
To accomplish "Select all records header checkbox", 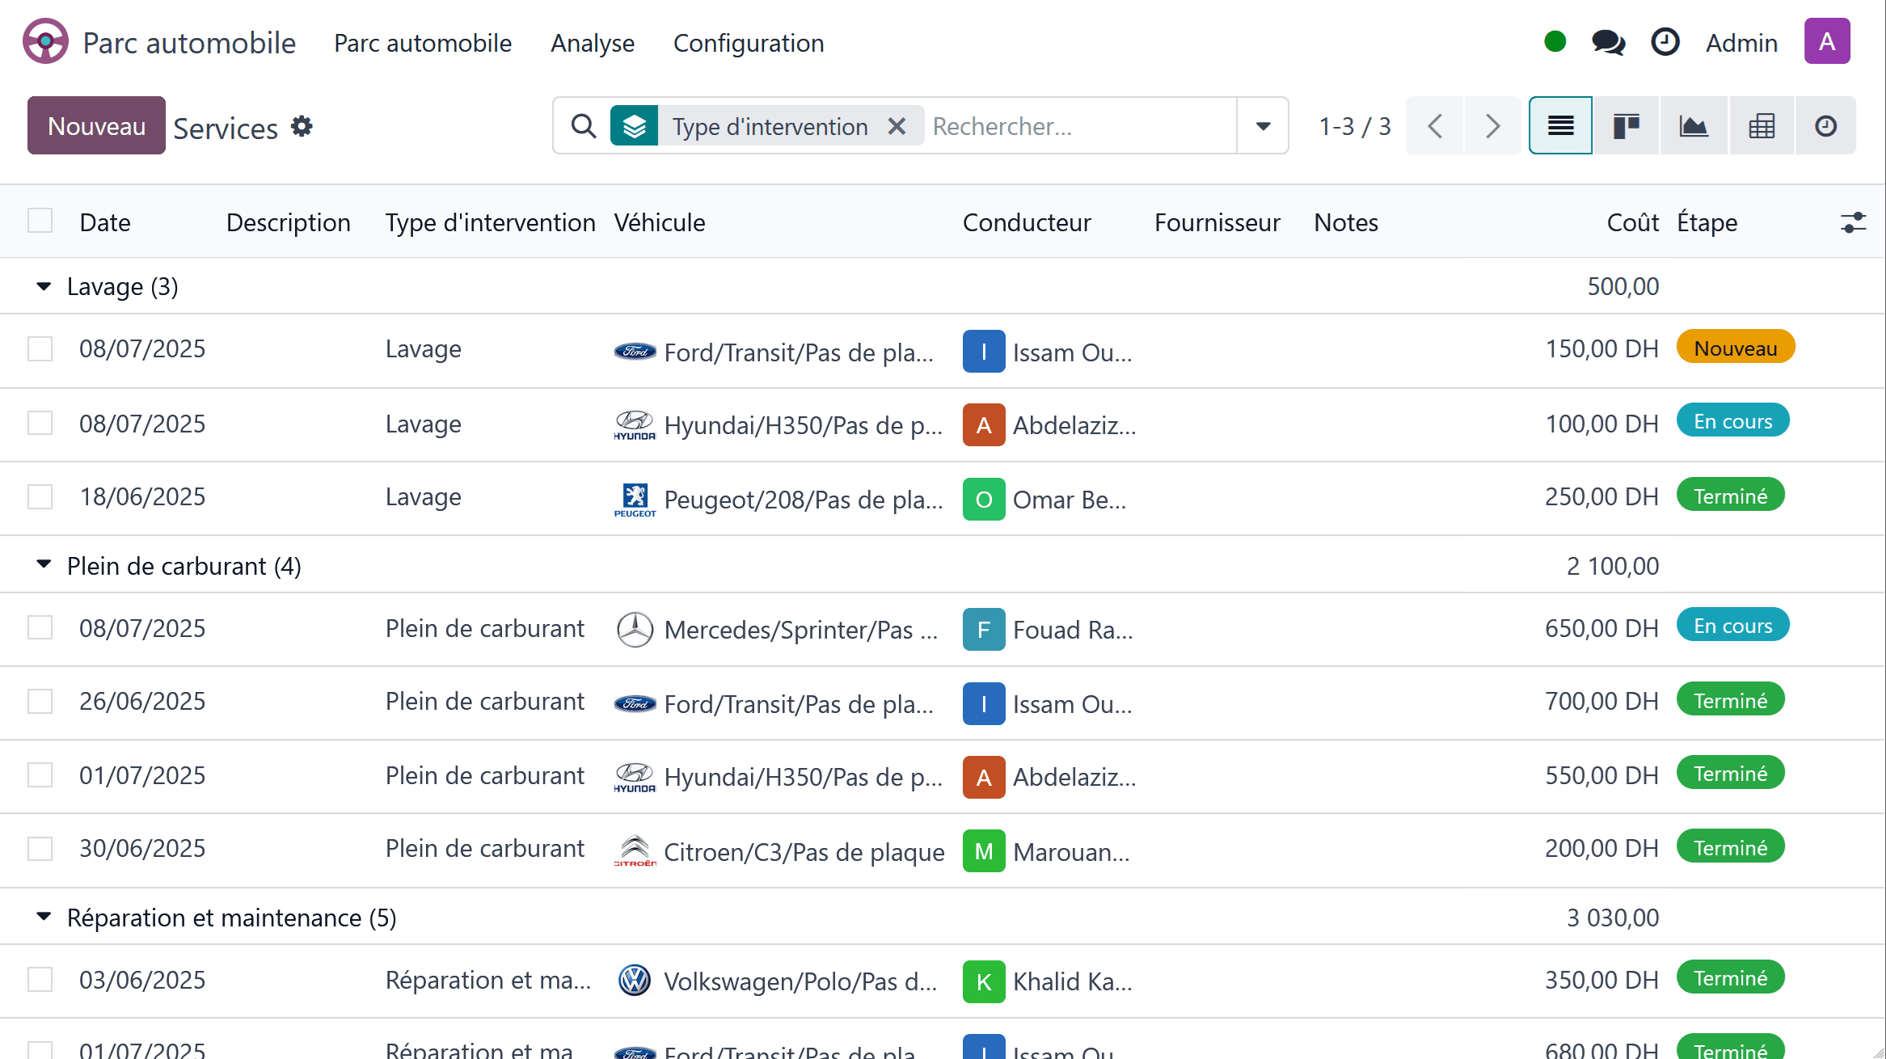I will pyautogui.click(x=40, y=221).
